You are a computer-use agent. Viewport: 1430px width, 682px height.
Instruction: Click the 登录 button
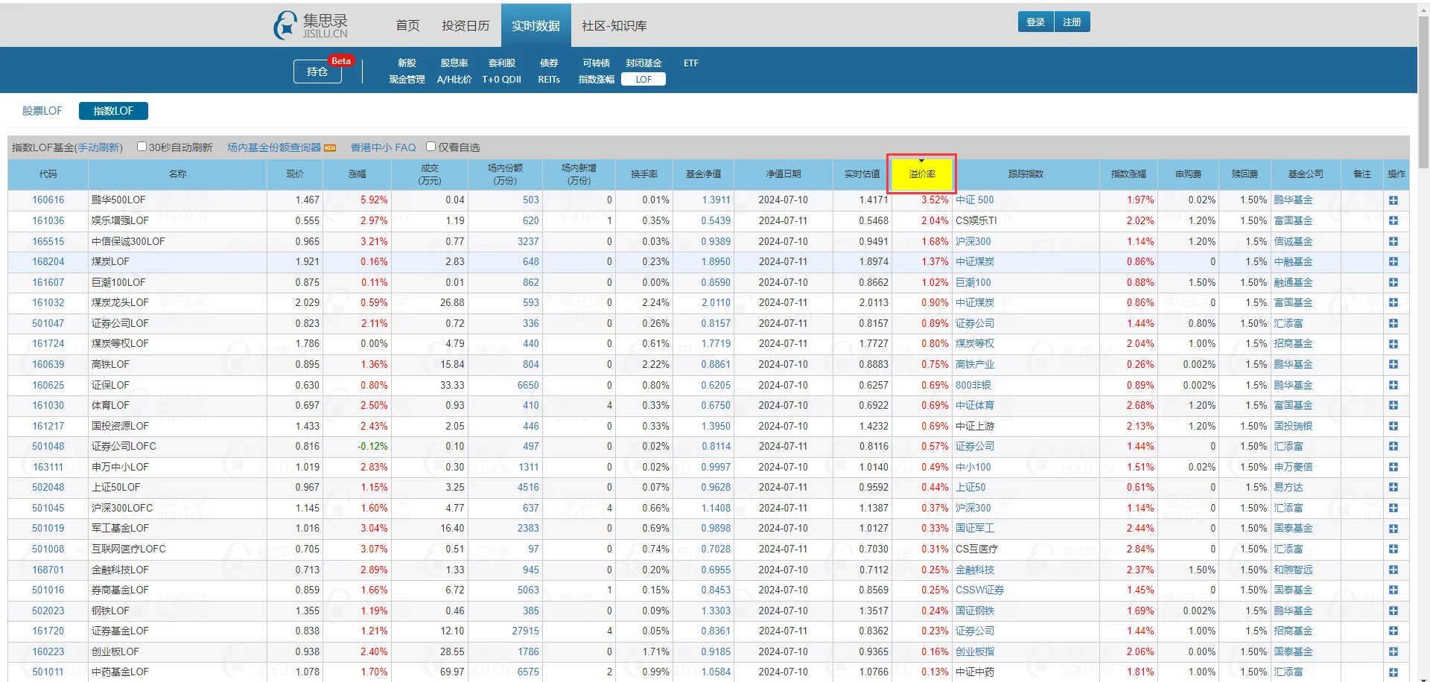coord(1035,22)
